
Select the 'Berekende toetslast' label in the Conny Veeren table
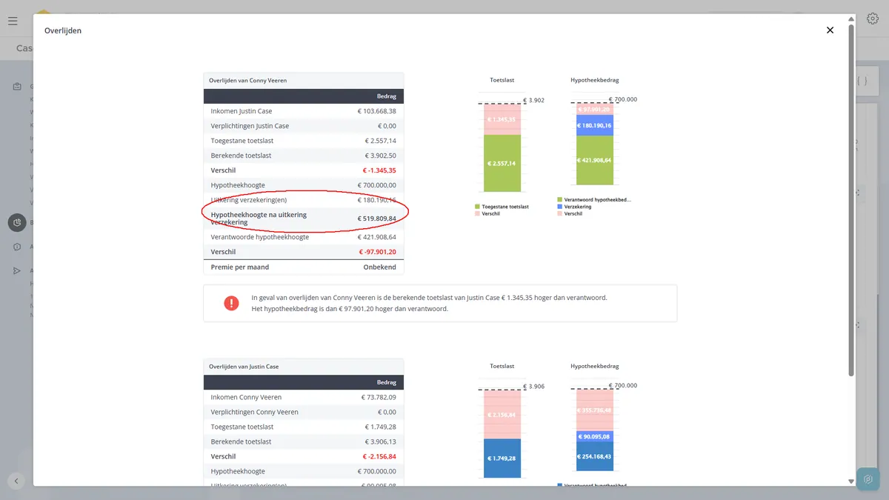pyautogui.click(x=241, y=156)
